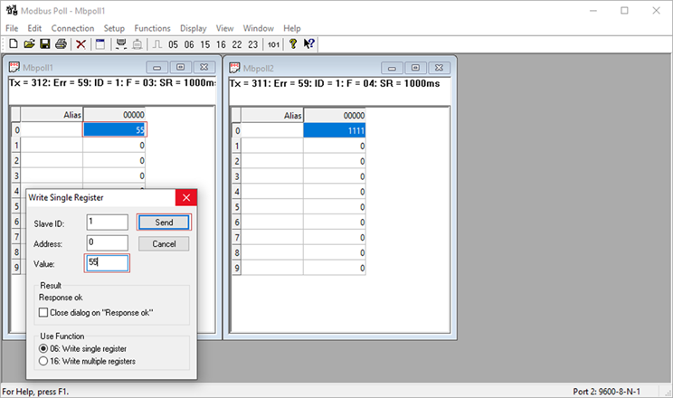The height and width of the screenshot is (398, 673).
Task: Click the Mbpoll2 child window icon
Action: [234, 68]
